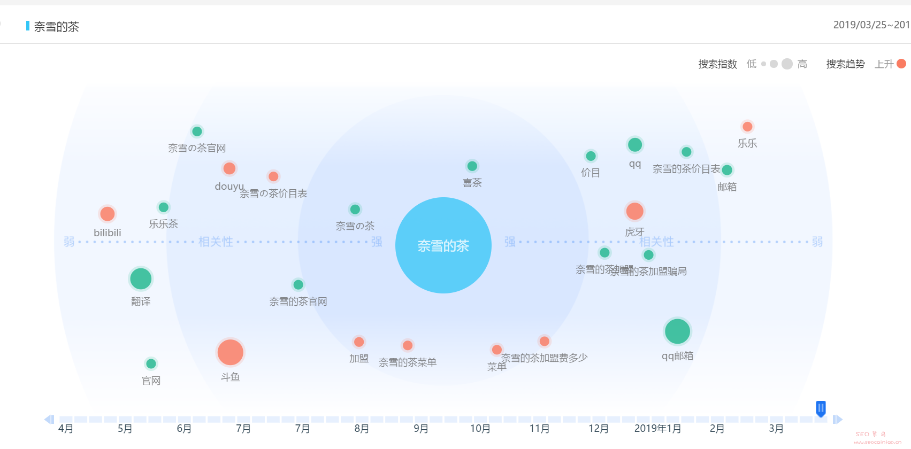Click the 菜单 orange dot

(x=497, y=350)
